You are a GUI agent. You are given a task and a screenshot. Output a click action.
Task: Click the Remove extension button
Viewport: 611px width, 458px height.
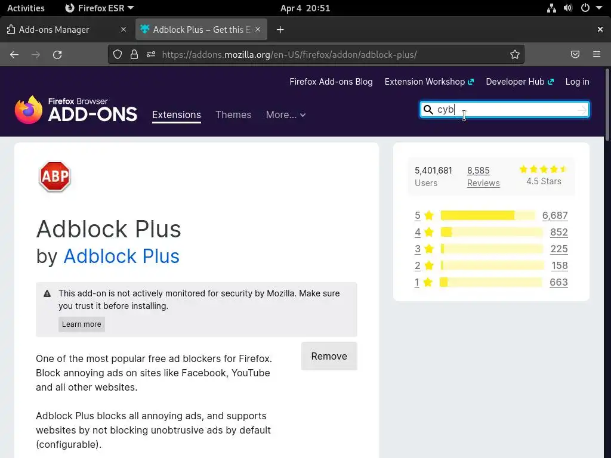[329, 356]
